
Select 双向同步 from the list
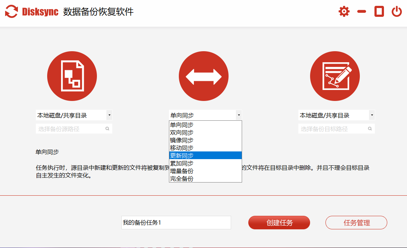[182, 132]
